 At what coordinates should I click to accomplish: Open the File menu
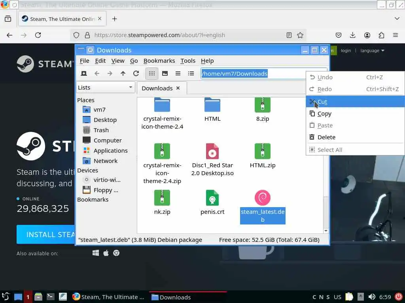pyautogui.click(x=85, y=61)
